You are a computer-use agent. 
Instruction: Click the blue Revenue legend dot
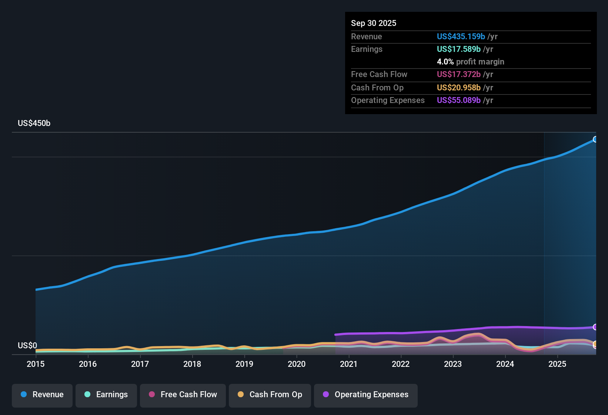(x=23, y=395)
